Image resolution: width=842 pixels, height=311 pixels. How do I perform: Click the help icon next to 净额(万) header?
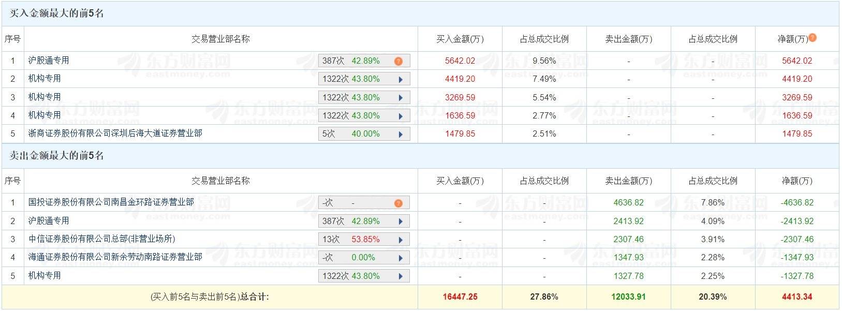[x=813, y=37]
